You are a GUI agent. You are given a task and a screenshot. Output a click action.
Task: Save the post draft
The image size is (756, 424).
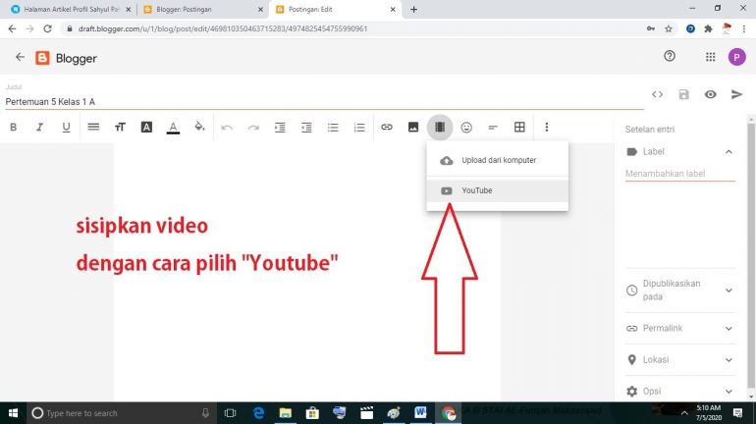(683, 94)
